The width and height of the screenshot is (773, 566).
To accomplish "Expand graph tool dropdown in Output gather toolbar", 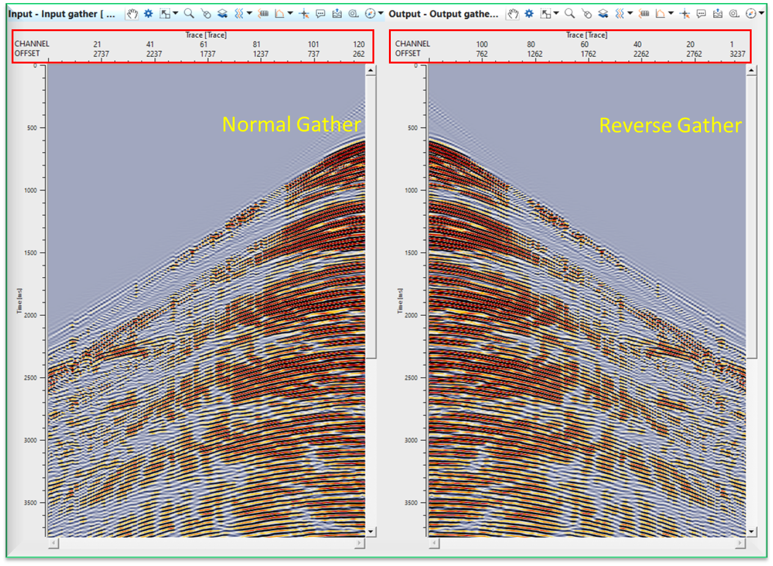I will coord(671,13).
